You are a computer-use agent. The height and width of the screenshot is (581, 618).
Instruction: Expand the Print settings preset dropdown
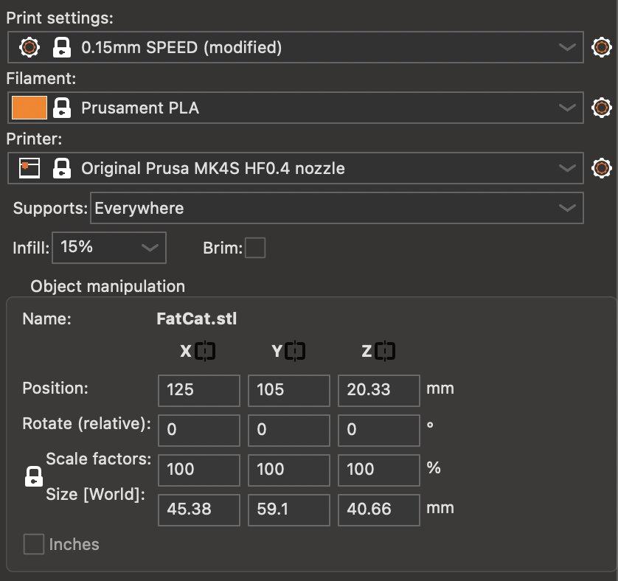pyautogui.click(x=566, y=48)
